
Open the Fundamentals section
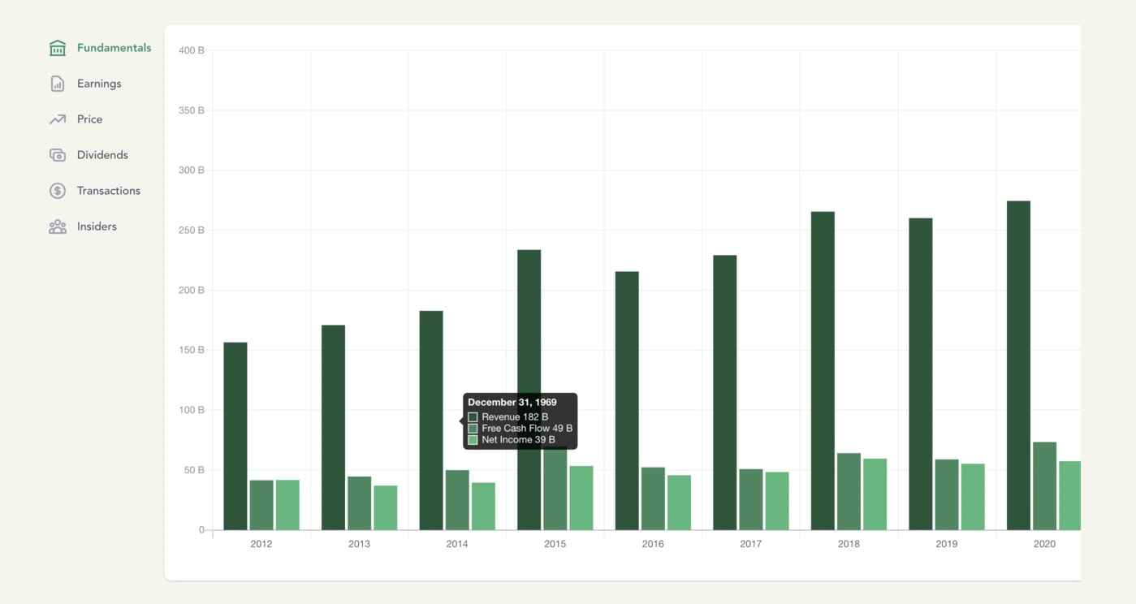(x=114, y=48)
